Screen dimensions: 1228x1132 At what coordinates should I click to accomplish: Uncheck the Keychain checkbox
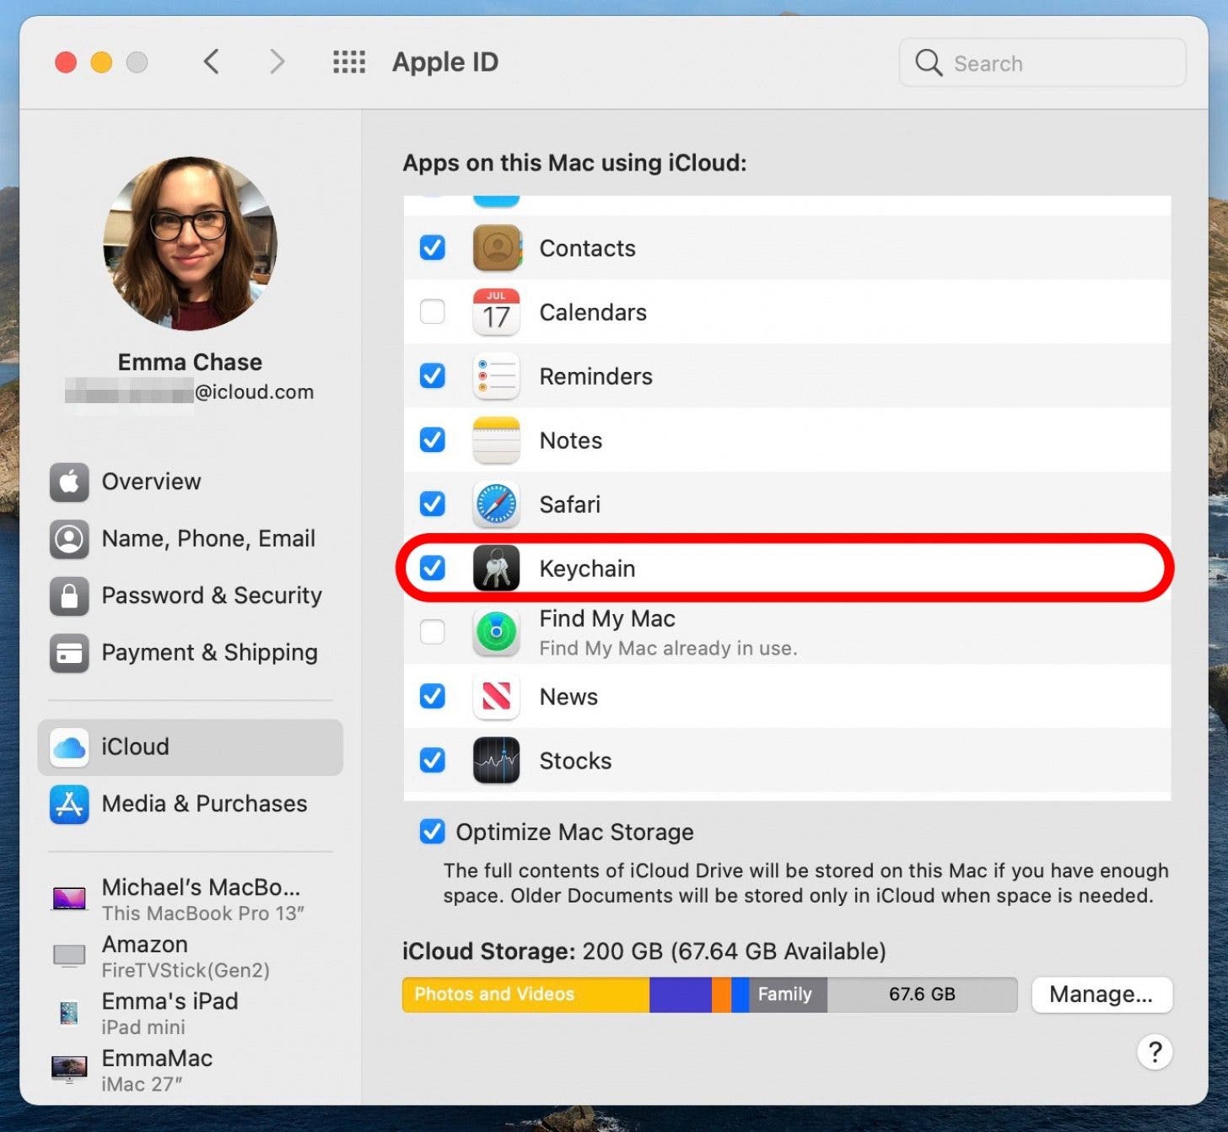(433, 568)
